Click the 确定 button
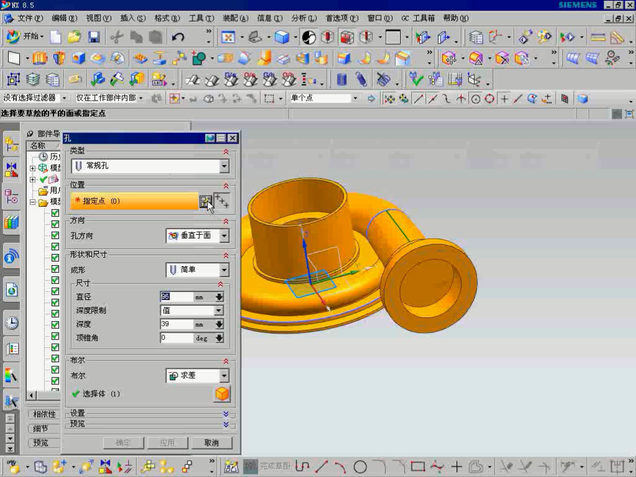 click(124, 443)
